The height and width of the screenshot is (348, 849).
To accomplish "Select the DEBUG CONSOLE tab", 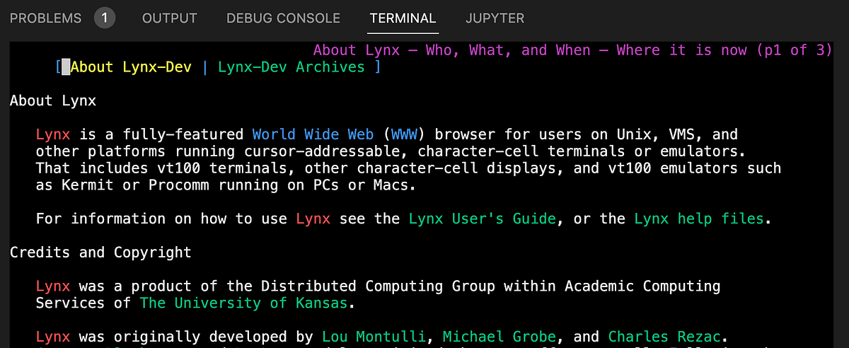I will (283, 18).
